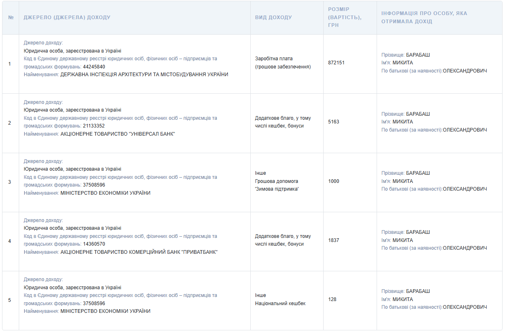Click the 'Вид доходу' column header
This screenshot has height=332, width=505.
(x=273, y=18)
